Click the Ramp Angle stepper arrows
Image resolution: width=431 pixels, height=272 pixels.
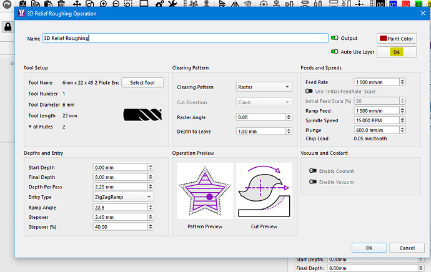point(151,208)
